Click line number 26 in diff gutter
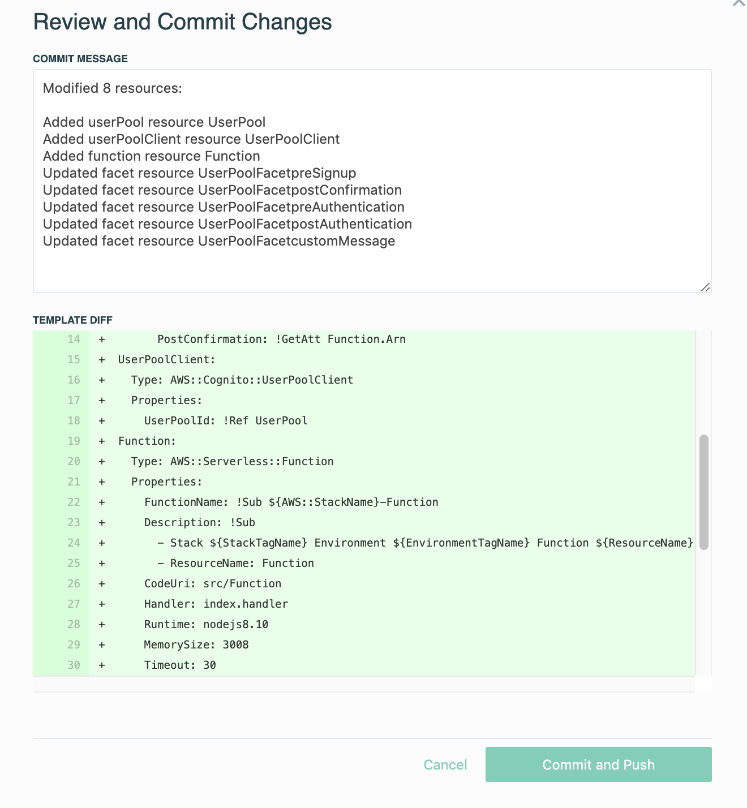This screenshot has height=808, width=747. click(74, 583)
